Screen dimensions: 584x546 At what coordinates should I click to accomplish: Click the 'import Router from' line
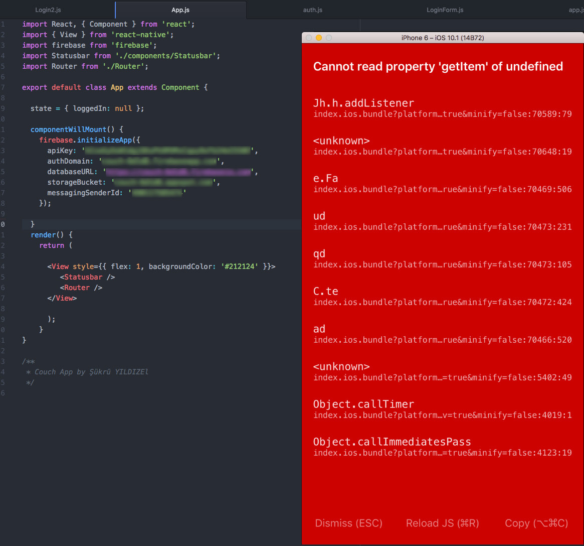click(85, 66)
